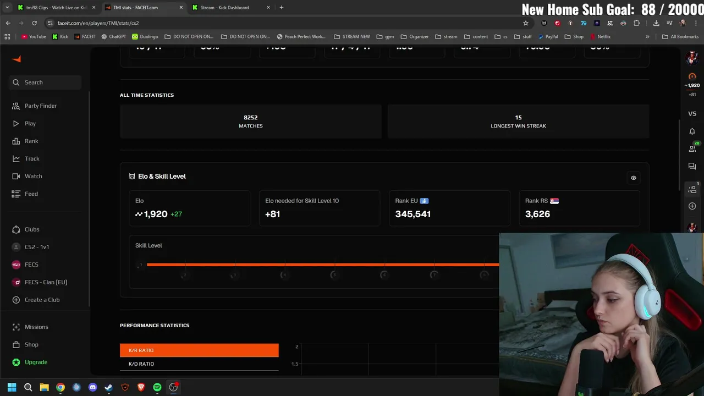Click the sidebar Search field

point(45,82)
